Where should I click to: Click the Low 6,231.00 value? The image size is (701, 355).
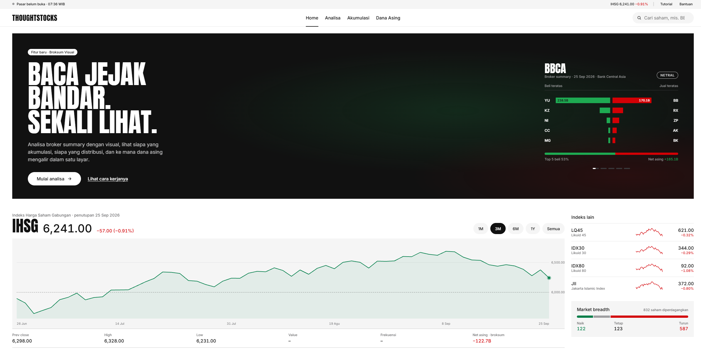206,341
